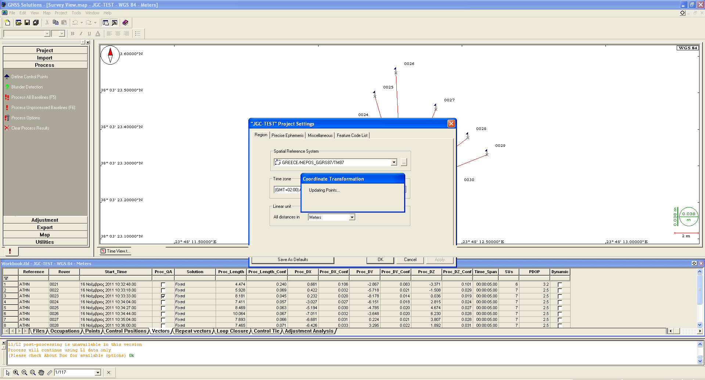Click the Copy icon in the toolbar

(x=55, y=23)
